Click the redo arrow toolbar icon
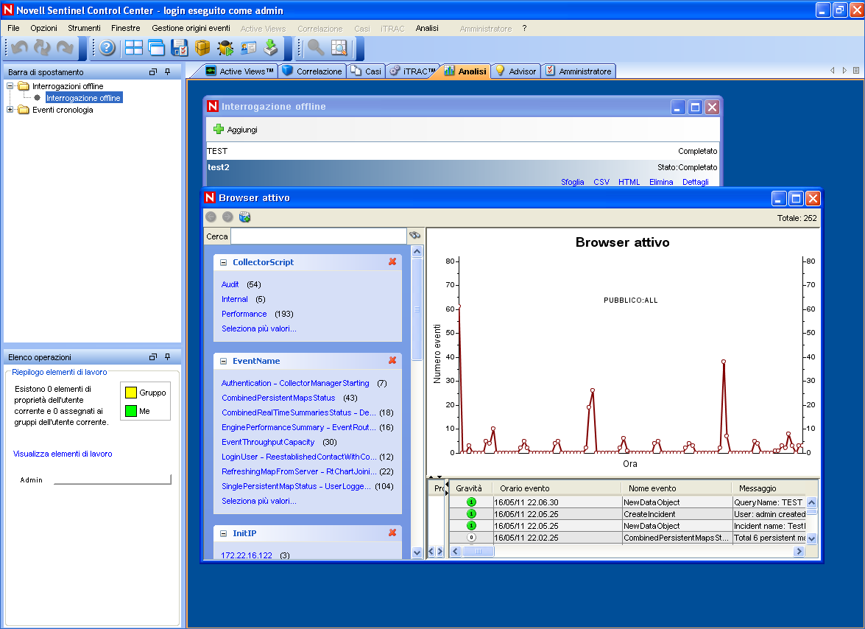865x629 pixels. click(65, 48)
